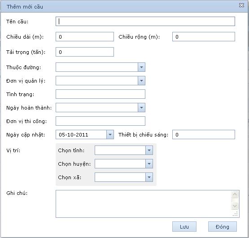Click the Lưu button
This screenshot has height=238, width=249.
[x=184, y=227]
